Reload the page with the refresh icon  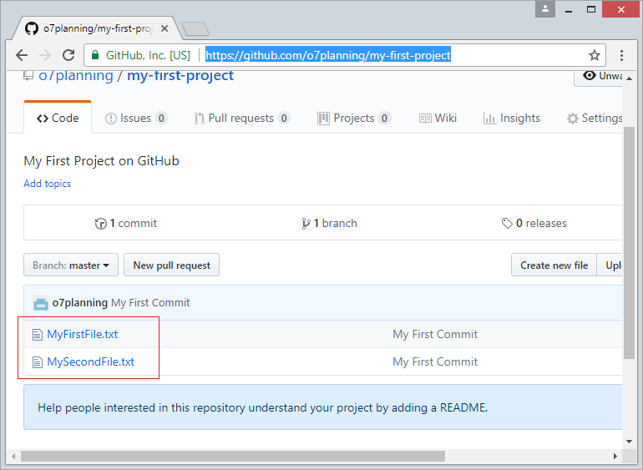pyautogui.click(x=68, y=55)
